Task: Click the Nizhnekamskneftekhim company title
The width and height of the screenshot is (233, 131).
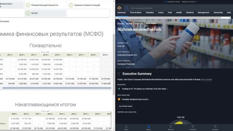Action: click(139, 29)
